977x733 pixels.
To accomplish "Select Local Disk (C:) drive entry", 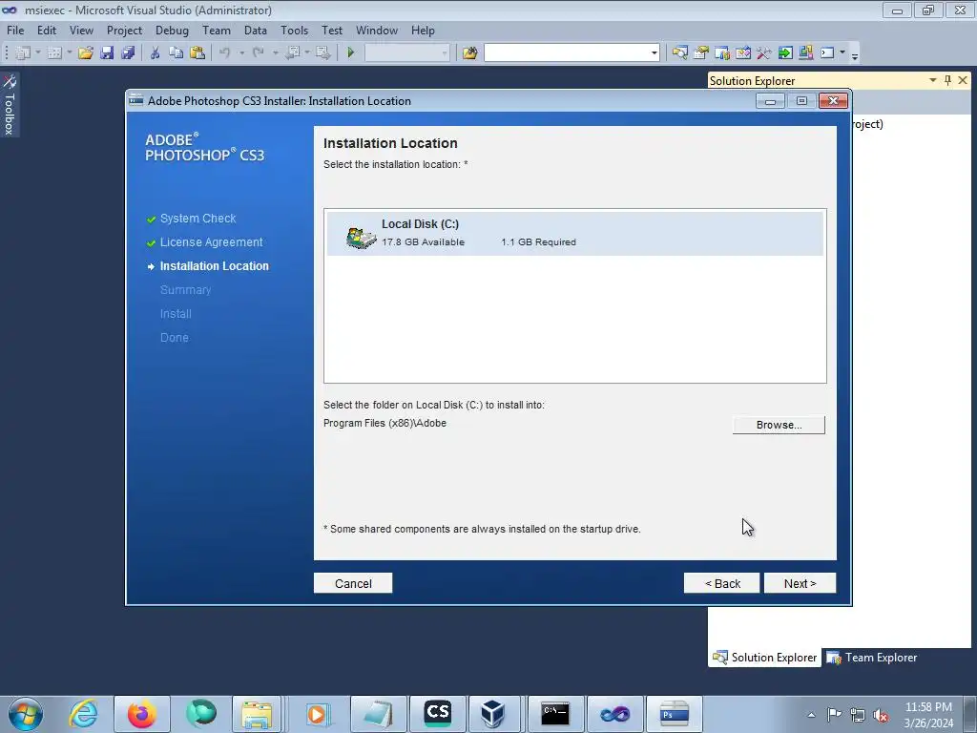I will [574, 233].
